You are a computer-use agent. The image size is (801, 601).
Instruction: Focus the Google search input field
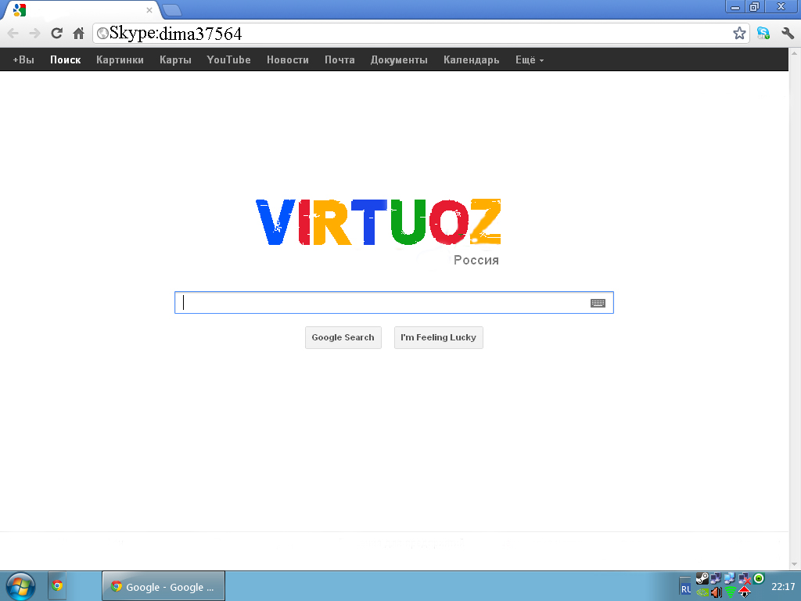(394, 303)
